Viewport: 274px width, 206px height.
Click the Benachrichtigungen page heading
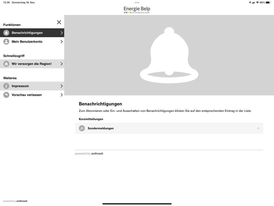tap(100, 104)
